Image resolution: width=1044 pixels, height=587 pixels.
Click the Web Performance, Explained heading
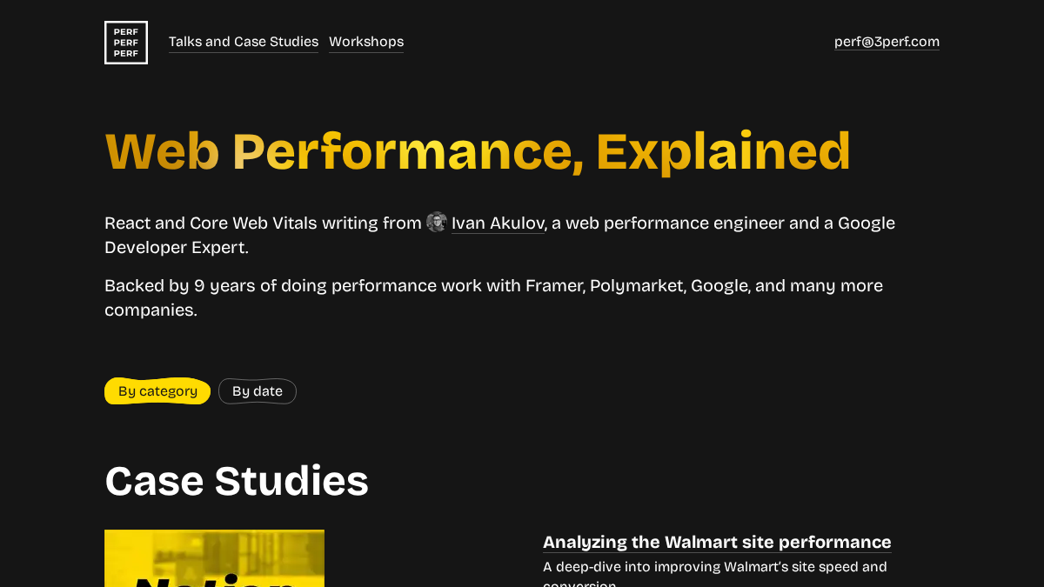478,151
